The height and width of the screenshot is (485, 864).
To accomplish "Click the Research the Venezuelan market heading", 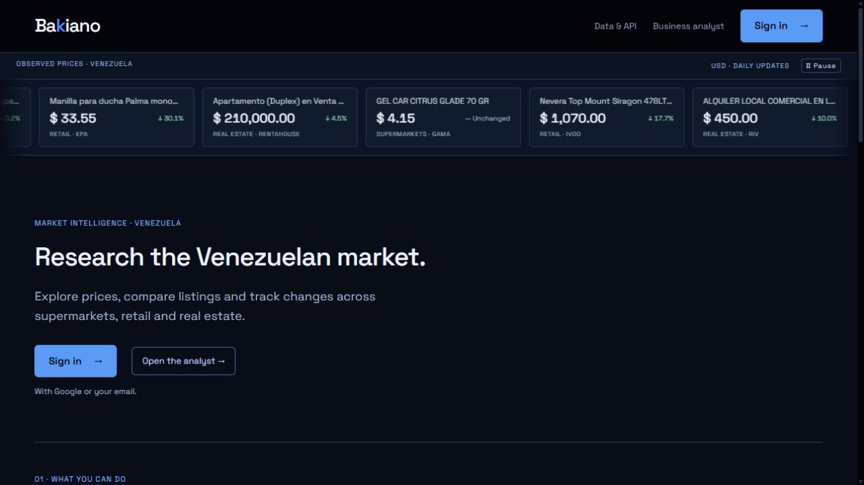I will pos(230,257).
